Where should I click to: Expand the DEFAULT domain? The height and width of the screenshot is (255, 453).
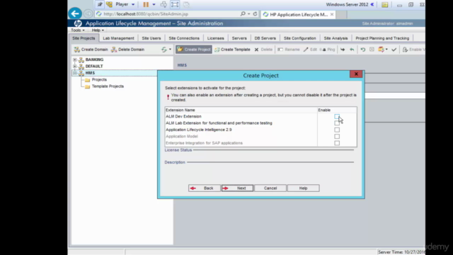click(x=75, y=66)
